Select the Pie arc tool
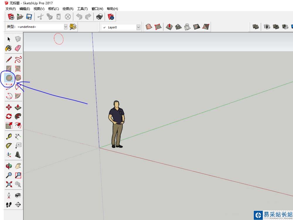Image resolution: width=293 pixels, height=220 pixels. point(18,96)
